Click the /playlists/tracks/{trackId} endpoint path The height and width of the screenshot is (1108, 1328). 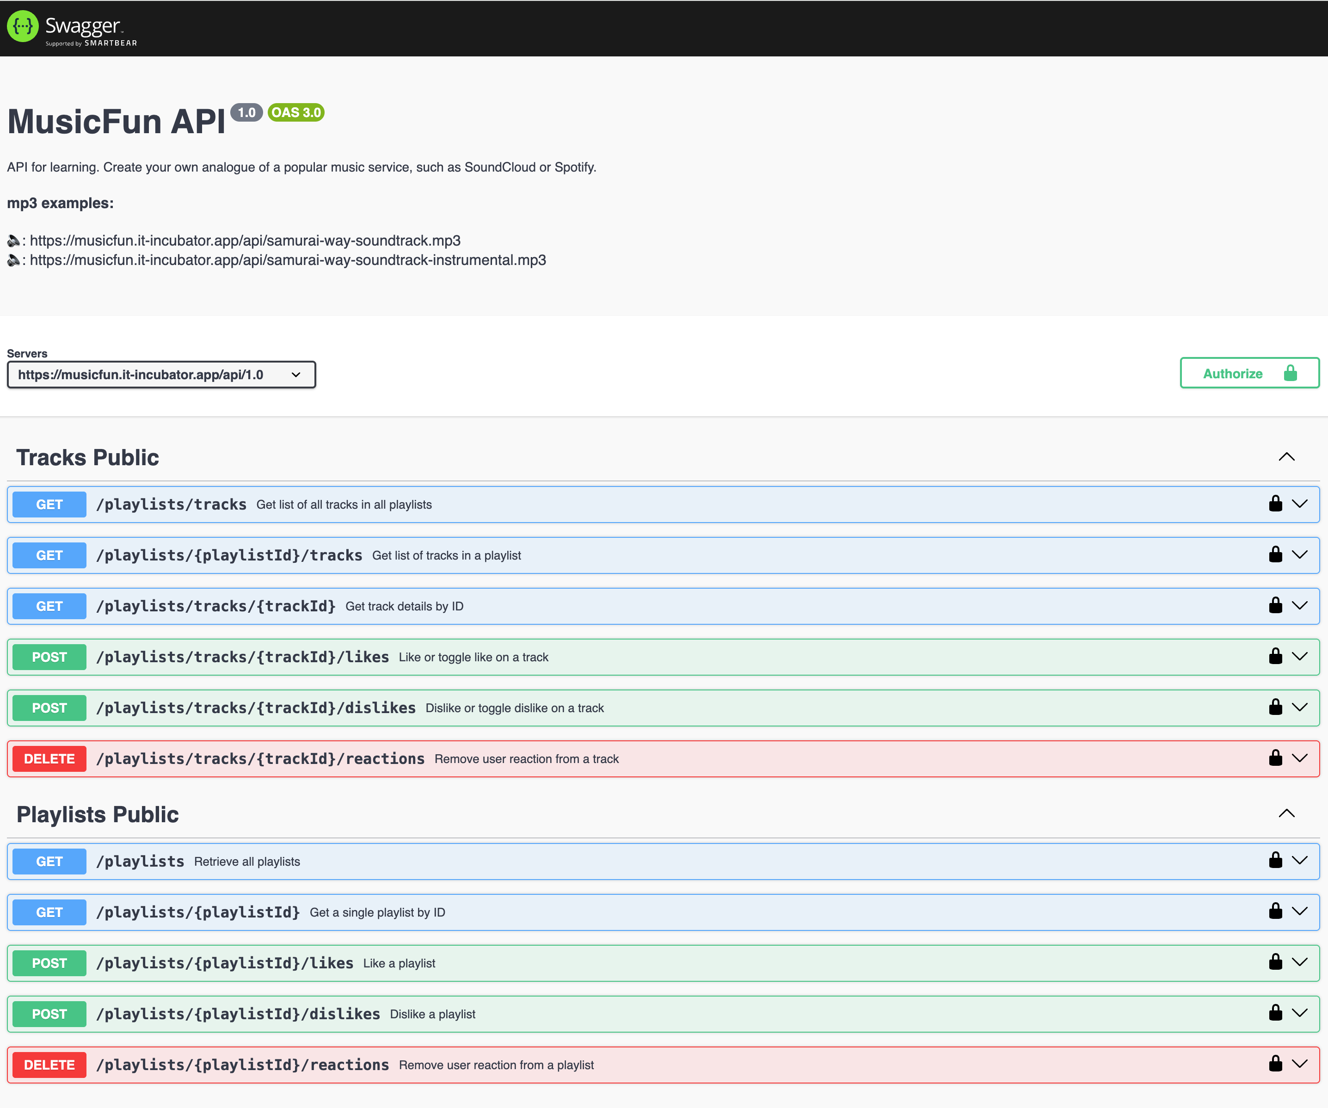tap(215, 606)
